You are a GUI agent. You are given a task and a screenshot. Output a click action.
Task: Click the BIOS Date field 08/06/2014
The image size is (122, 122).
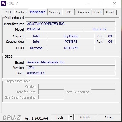tap(71, 73)
